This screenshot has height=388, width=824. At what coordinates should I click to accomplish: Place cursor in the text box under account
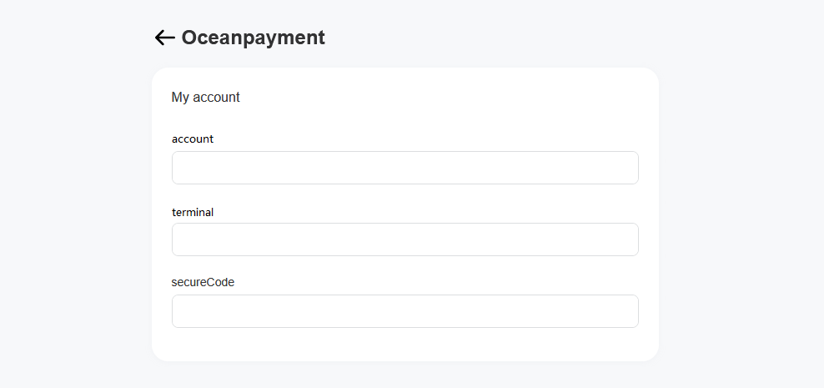(404, 168)
